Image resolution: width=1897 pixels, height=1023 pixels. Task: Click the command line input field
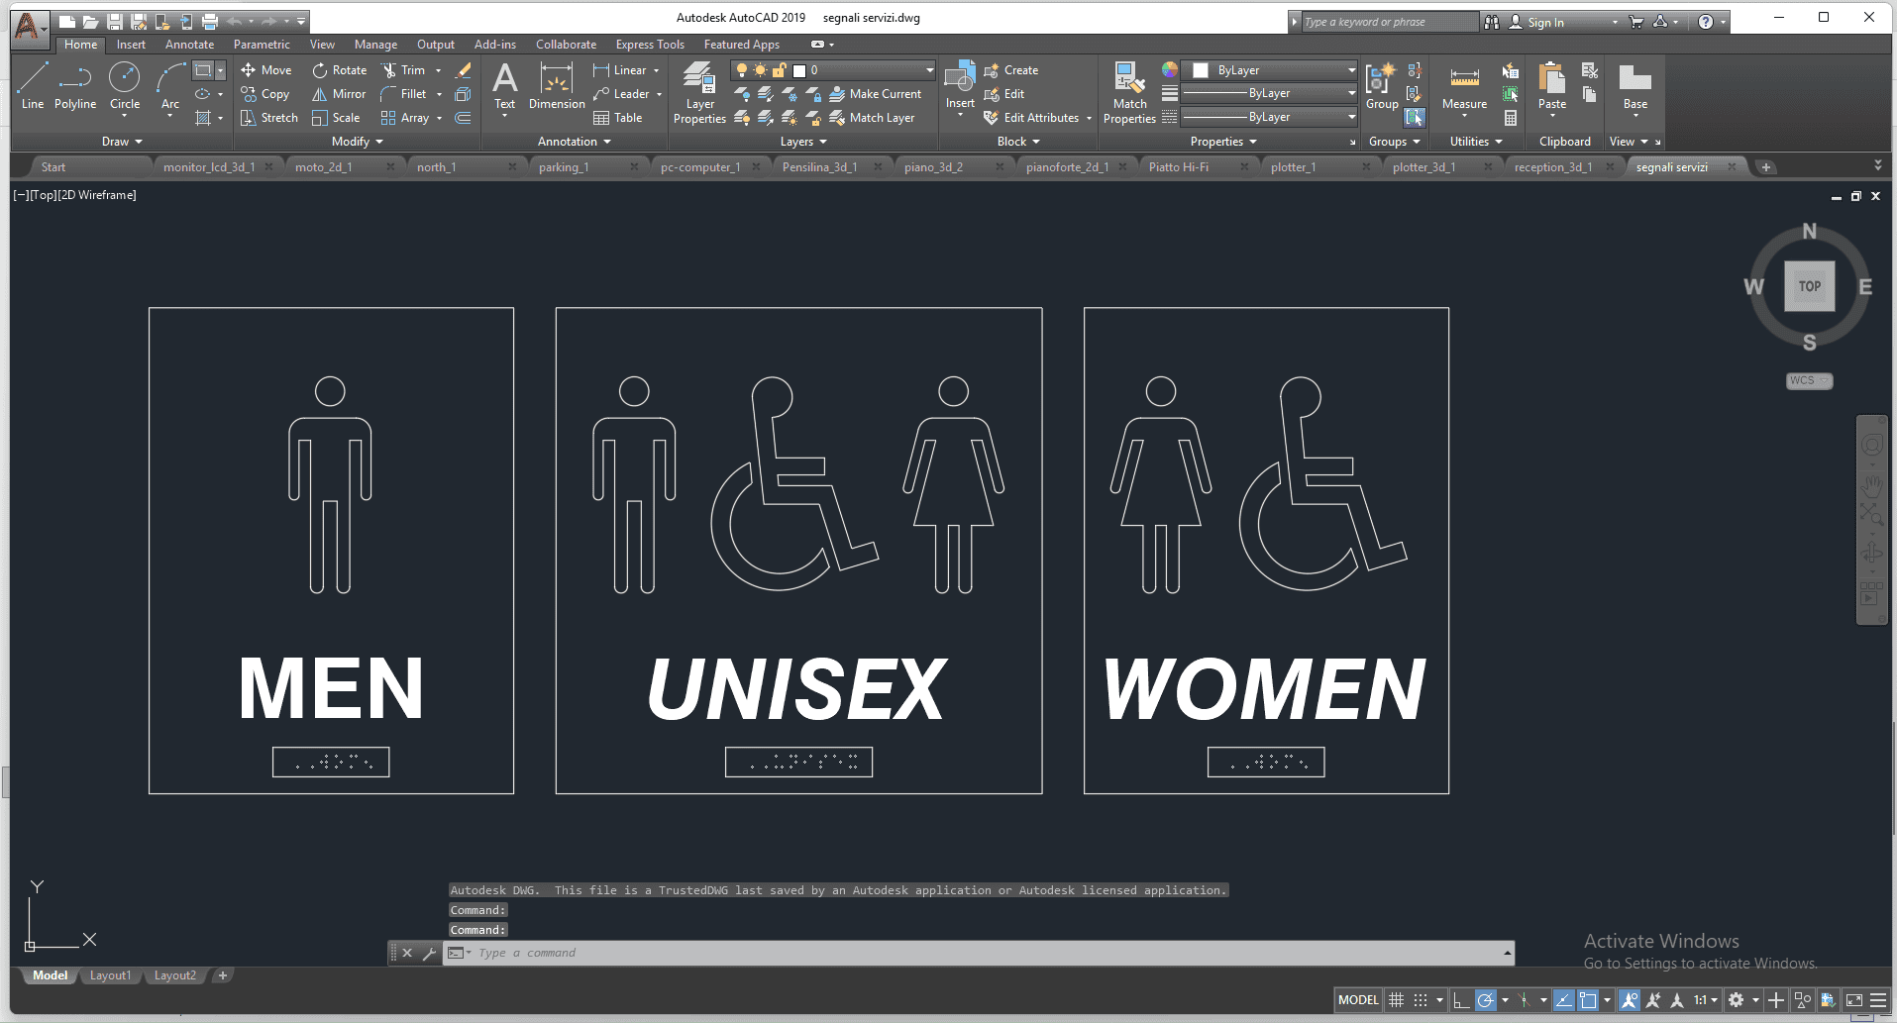981,953
